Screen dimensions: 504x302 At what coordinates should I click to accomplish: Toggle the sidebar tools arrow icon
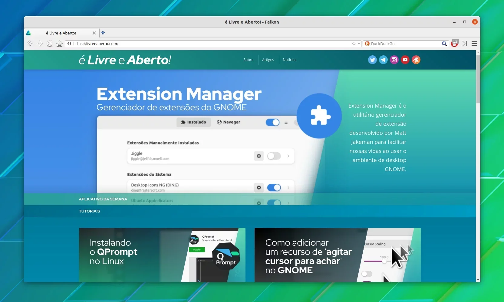(465, 44)
